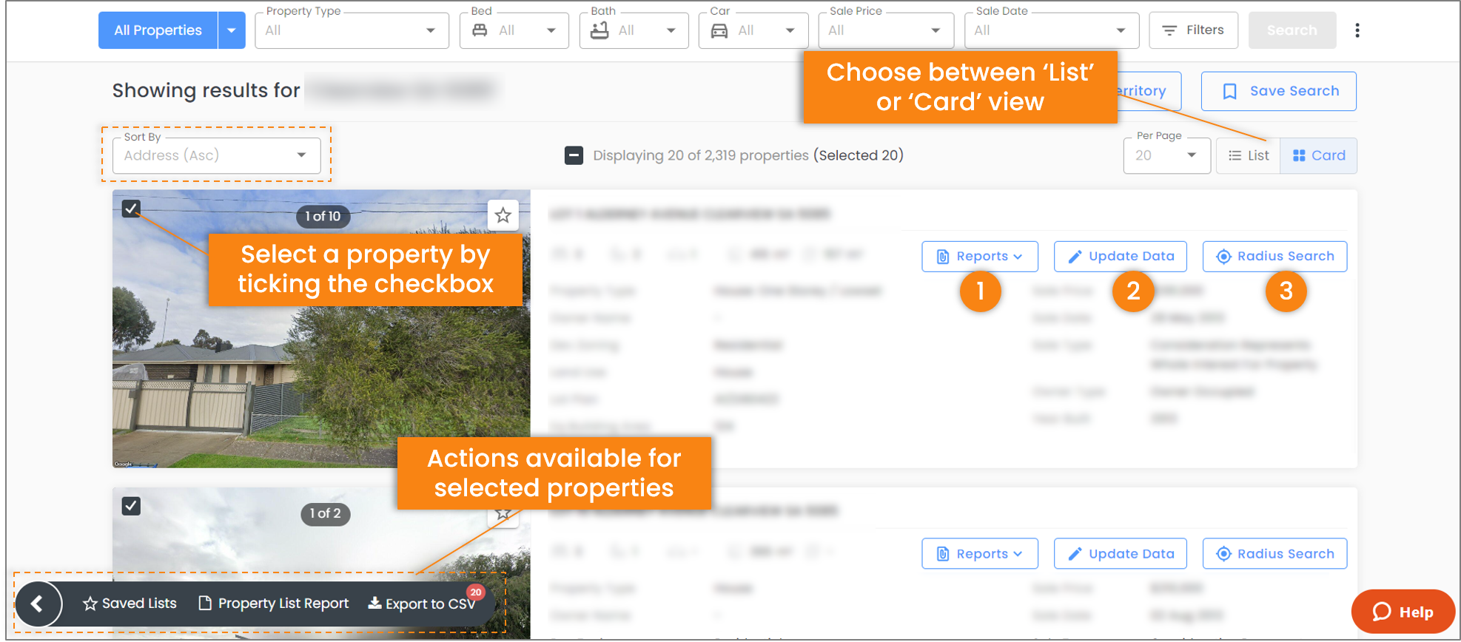Open the Per Page dropdown
Screen dimensions: 1461x642
pos(1166,155)
